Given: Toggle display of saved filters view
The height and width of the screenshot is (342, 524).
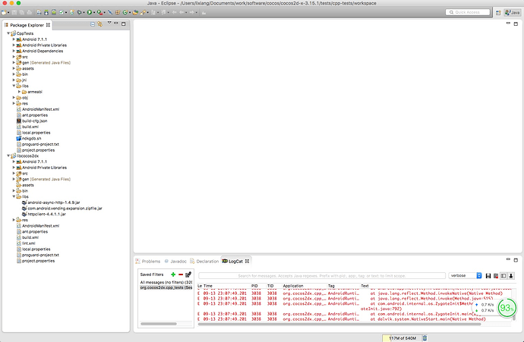Looking at the screenshot, I should 503,275.
